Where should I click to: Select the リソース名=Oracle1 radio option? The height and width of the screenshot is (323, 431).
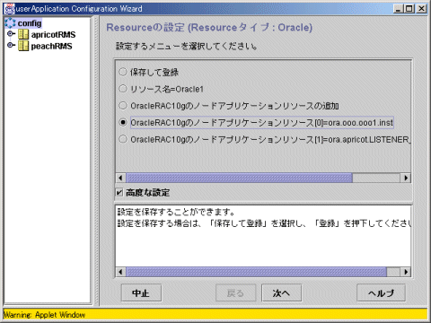[x=123, y=89]
